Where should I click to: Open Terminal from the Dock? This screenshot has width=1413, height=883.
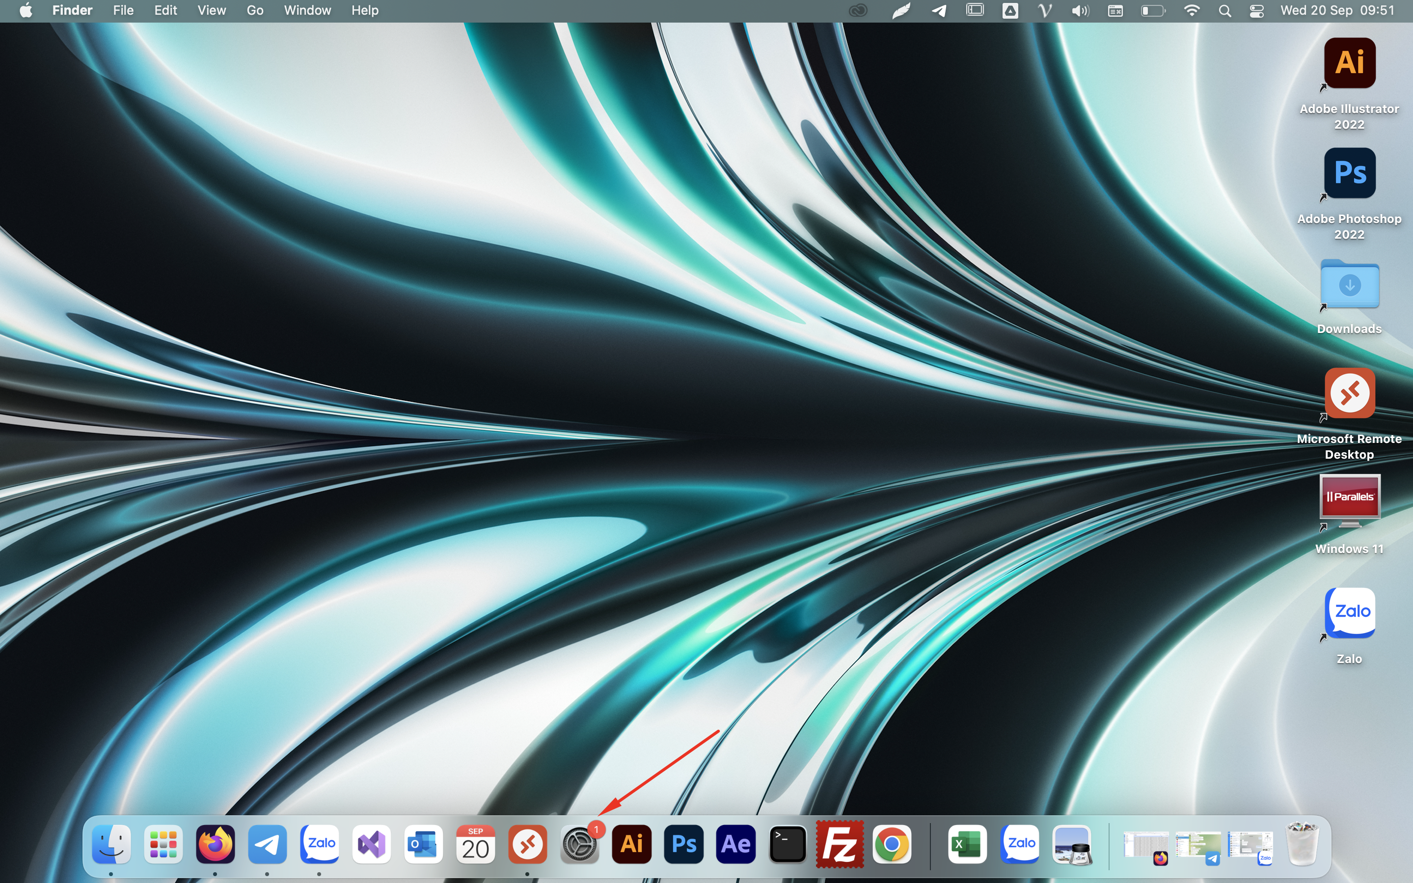click(788, 845)
